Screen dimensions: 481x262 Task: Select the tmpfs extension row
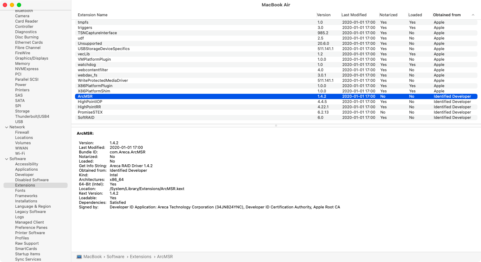(276, 22)
